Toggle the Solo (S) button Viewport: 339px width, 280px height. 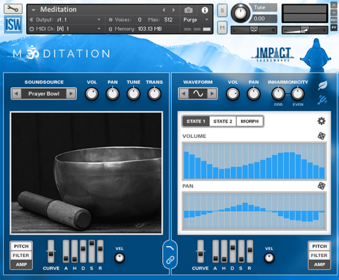[222, 11]
